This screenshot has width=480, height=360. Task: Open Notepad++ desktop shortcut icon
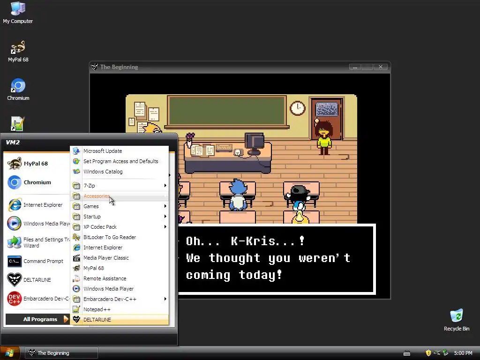[17, 124]
